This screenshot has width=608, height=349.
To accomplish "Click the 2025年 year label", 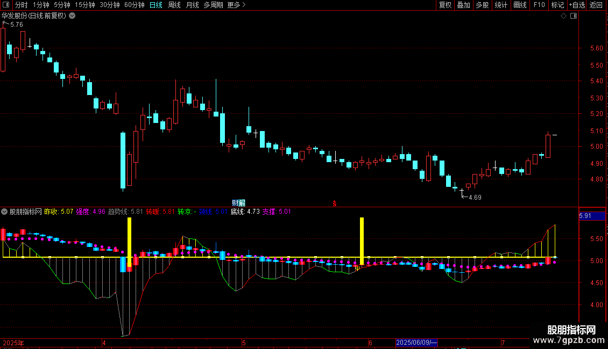I will pos(13,343).
